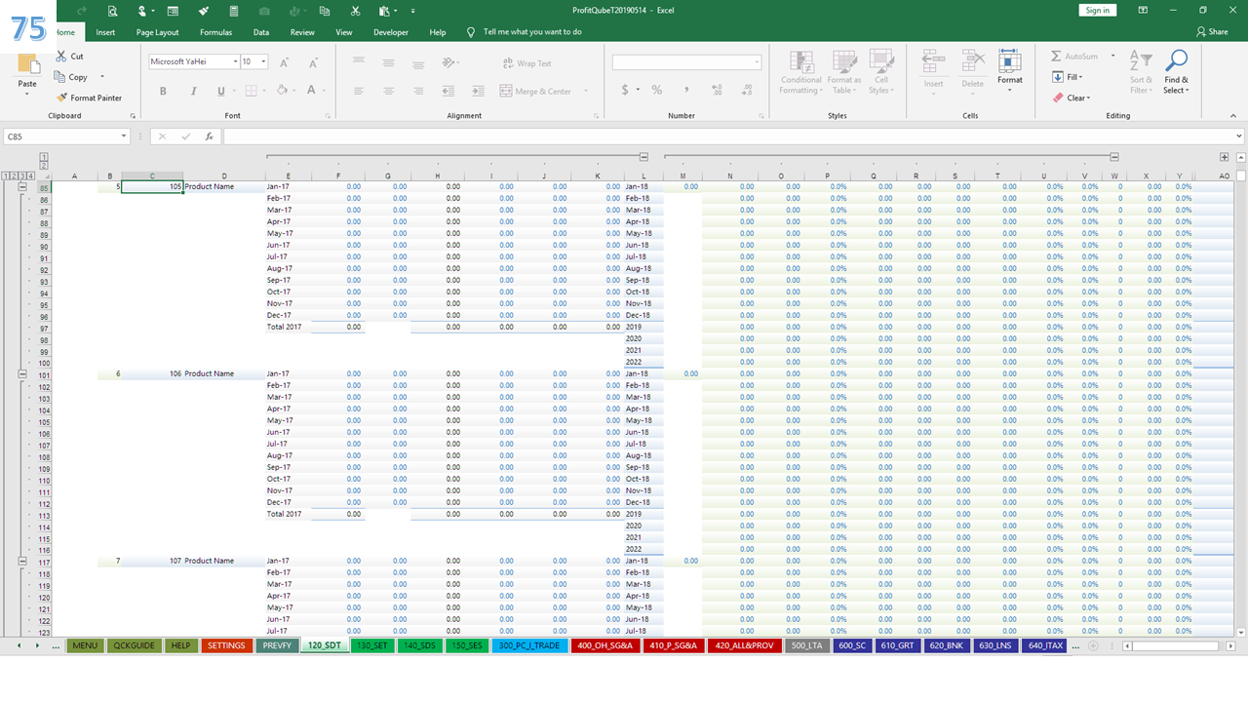
Task: Open Fill Color dropdown arrow
Action: [x=295, y=91]
